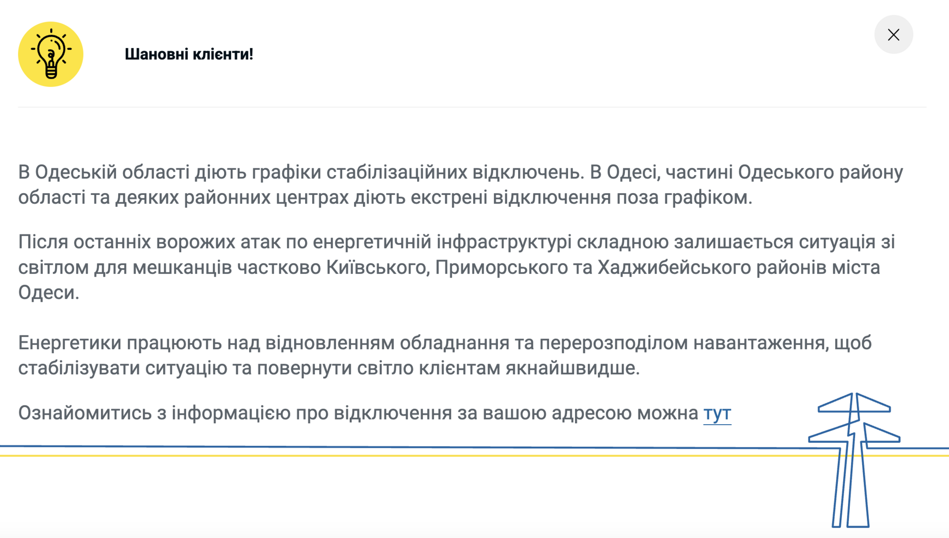Viewport: 949px width, 538px height.
Task: Open the outage address information via тут link
Action: [717, 414]
